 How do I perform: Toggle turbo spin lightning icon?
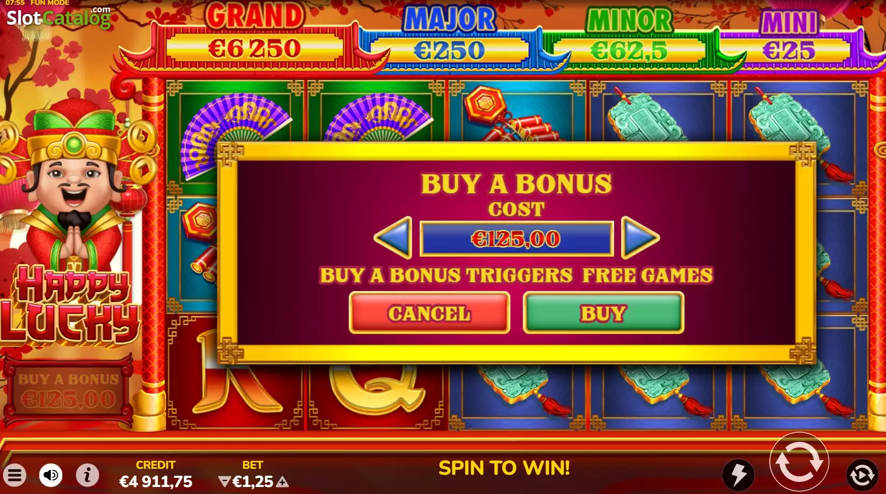(x=738, y=475)
